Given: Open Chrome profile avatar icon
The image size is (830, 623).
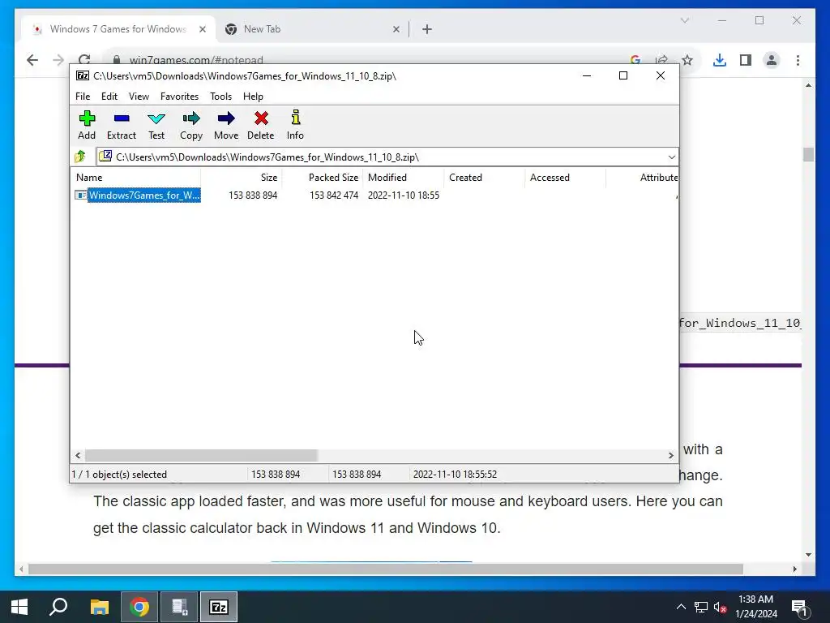Looking at the screenshot, I should (772, 60).
